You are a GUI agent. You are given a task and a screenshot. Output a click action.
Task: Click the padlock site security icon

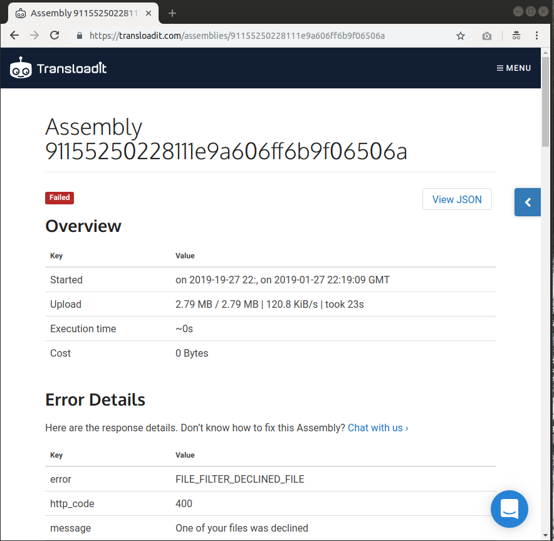[x=80, y=36]
